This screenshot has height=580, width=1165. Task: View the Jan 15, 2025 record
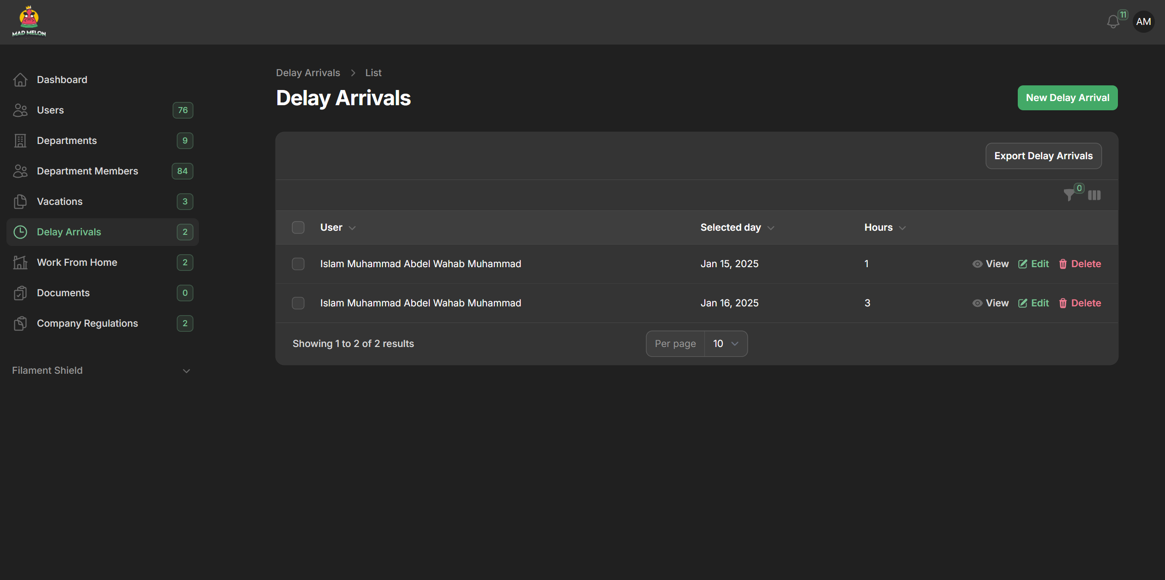pos(991,264)
